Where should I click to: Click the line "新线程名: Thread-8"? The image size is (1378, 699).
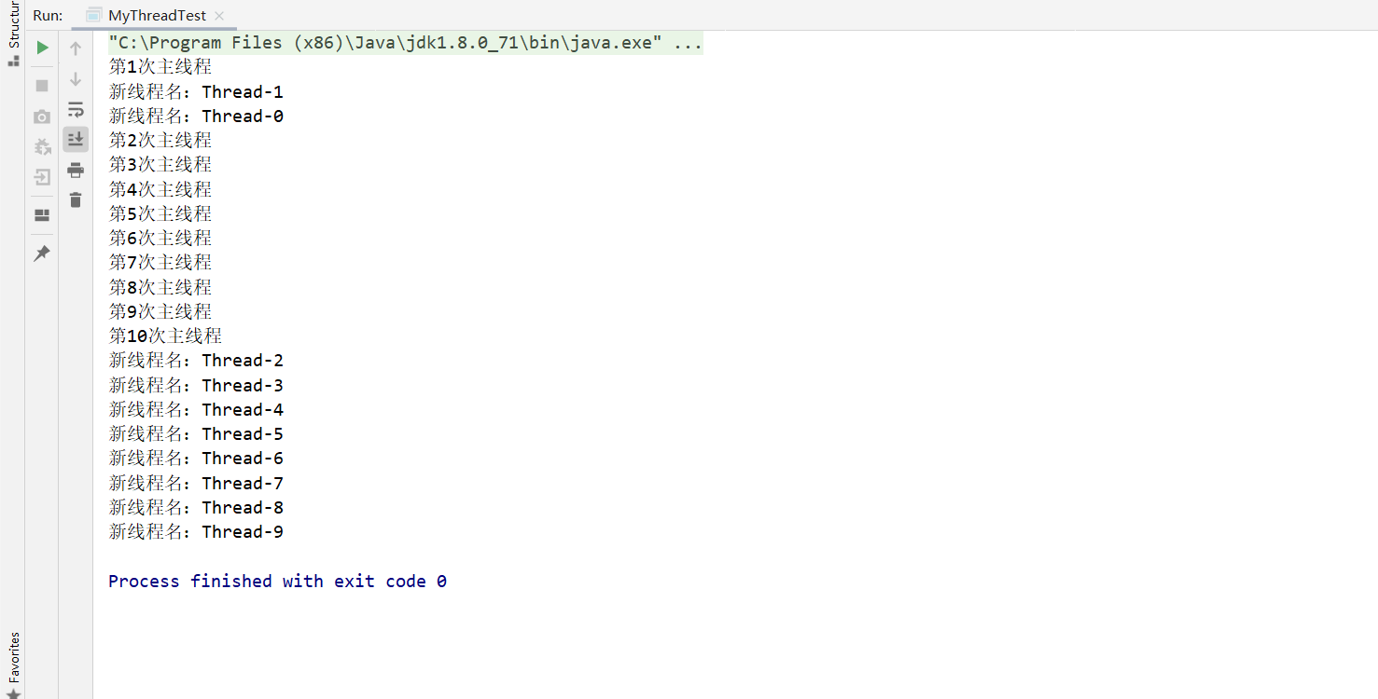point(196,507)
